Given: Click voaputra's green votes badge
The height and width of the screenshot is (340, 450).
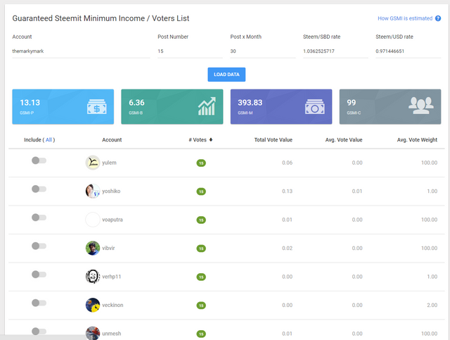Looking at the screenshot, I should (x=201, y=220).
